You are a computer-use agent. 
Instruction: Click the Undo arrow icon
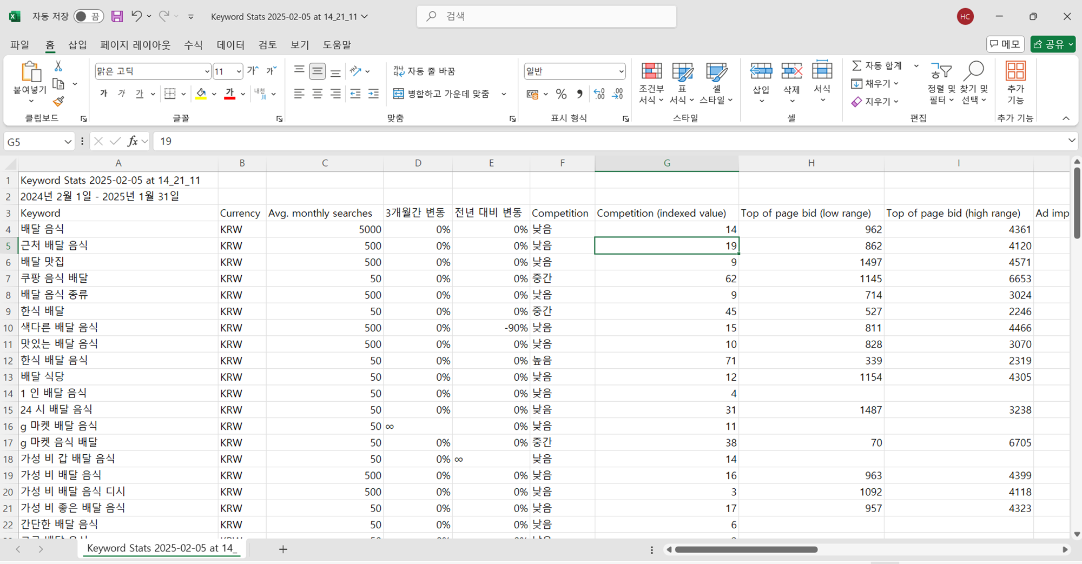click(137, 16)
